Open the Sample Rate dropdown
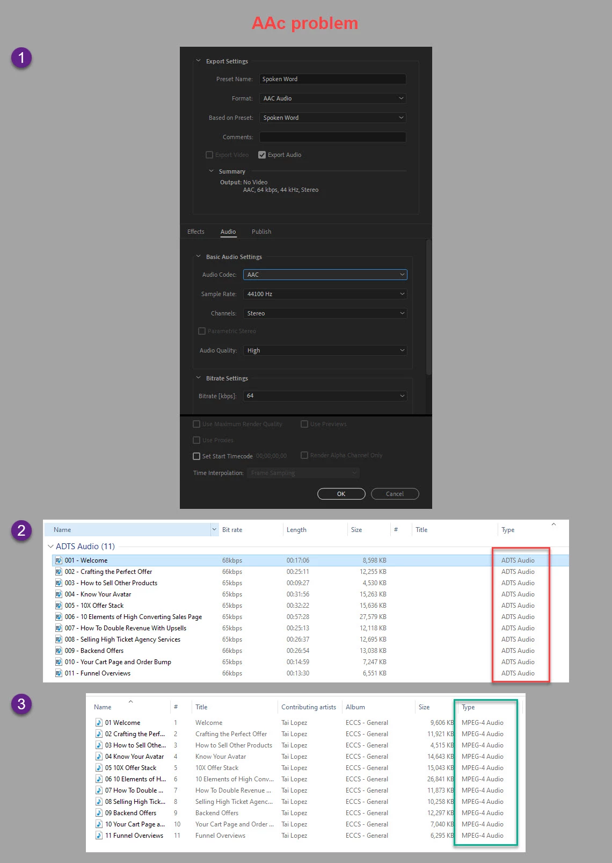Viewport: 612px width, 863px height. (325, 294)
